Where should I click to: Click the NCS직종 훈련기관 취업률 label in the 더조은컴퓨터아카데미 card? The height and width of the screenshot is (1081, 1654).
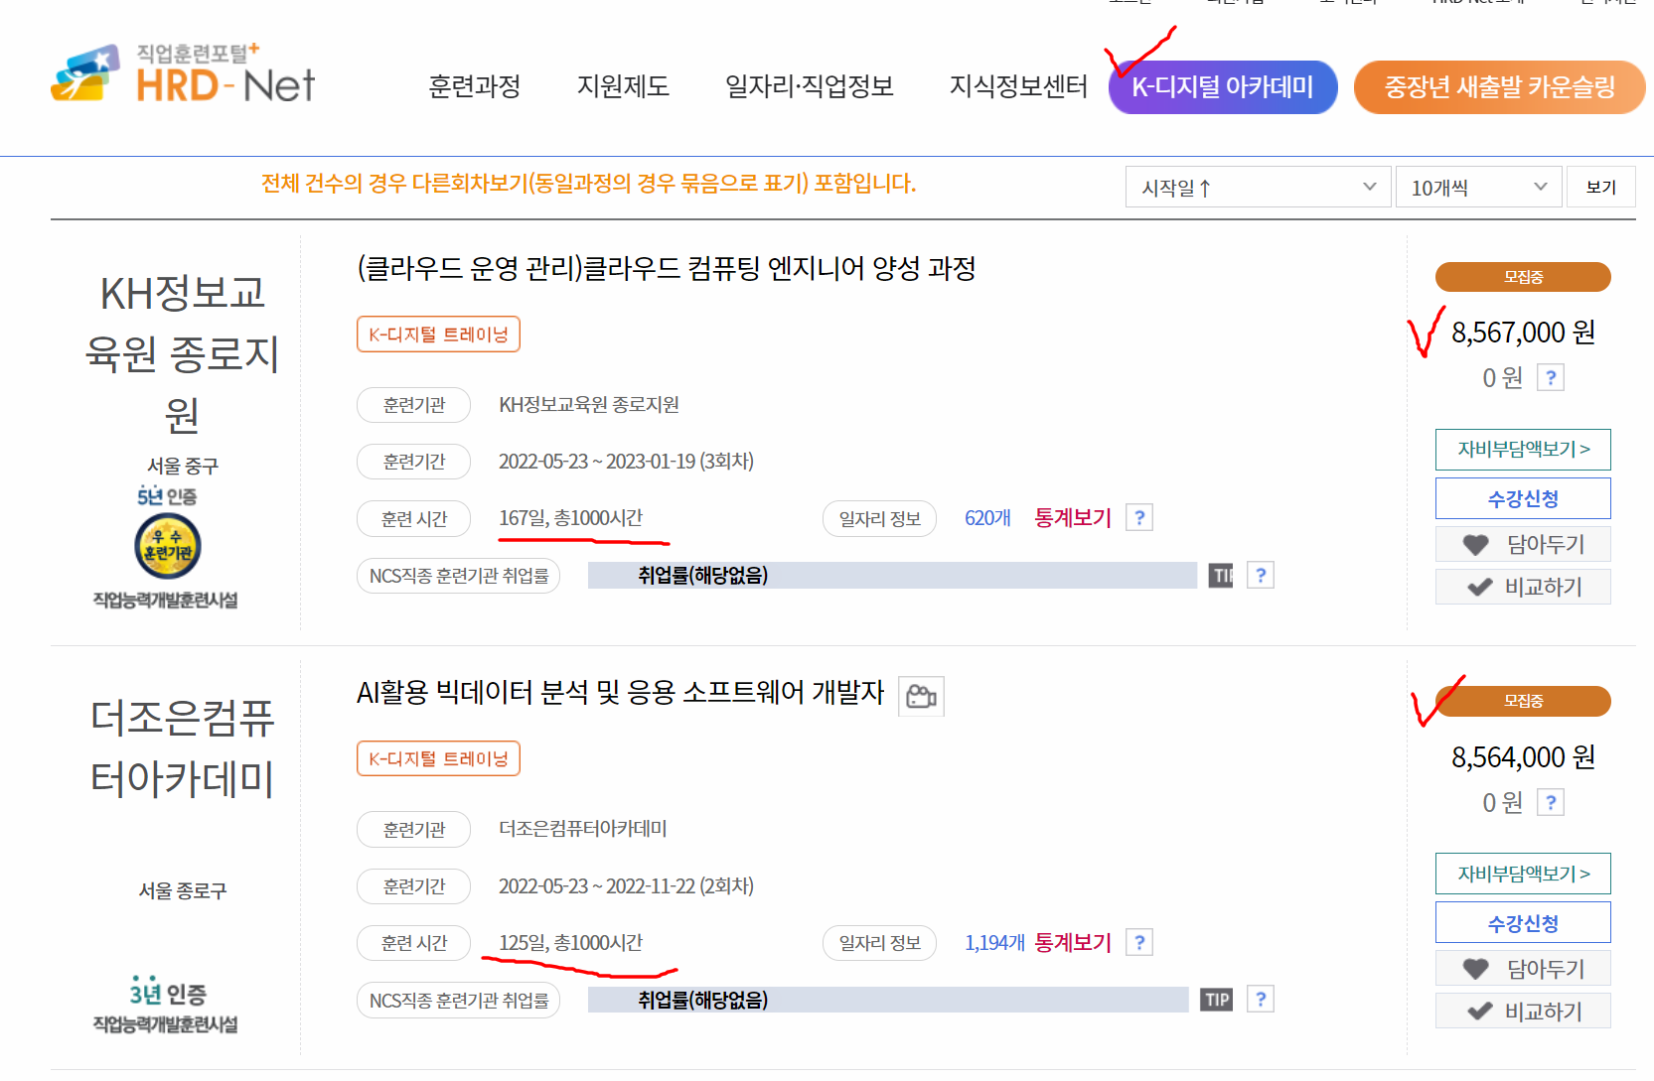click(459, 1001)
